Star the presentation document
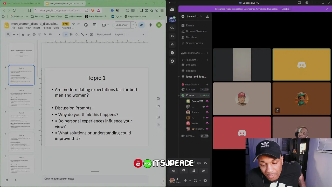This screenshot has height=187, width=332. pyautogui.click(x=73, y=24)
